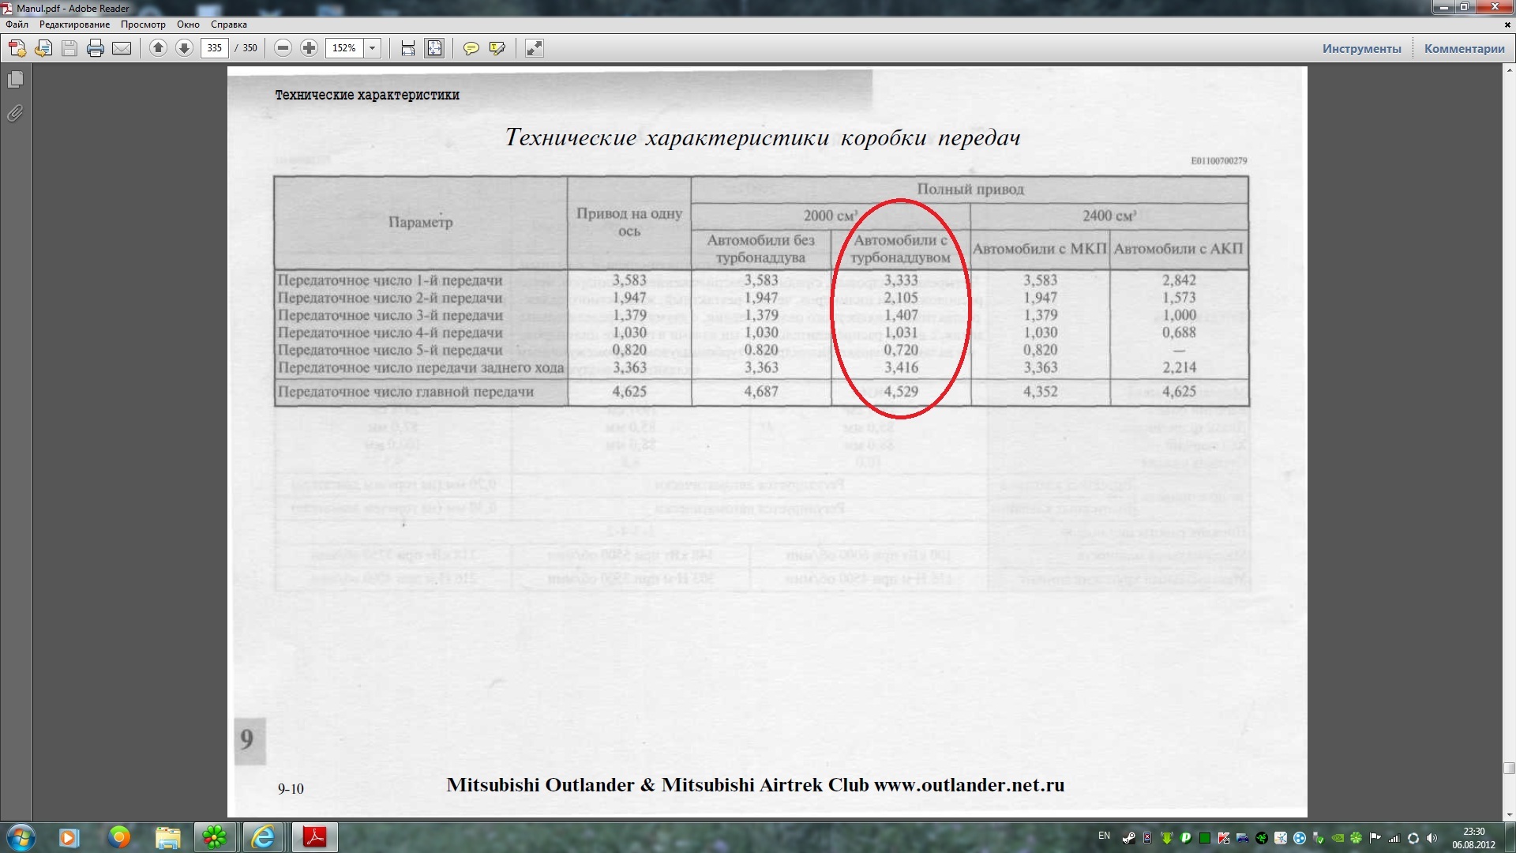The width and height of the screenshot is (1516, 853).
Task: Toggle scrolling fit-width mode
Action: tap(408, 48)
